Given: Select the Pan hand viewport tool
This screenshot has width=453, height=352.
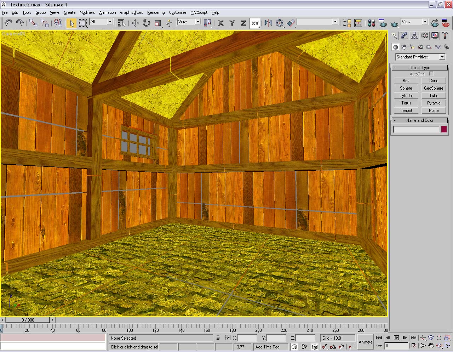Looking at the screenshot, I should coord(431,346).
